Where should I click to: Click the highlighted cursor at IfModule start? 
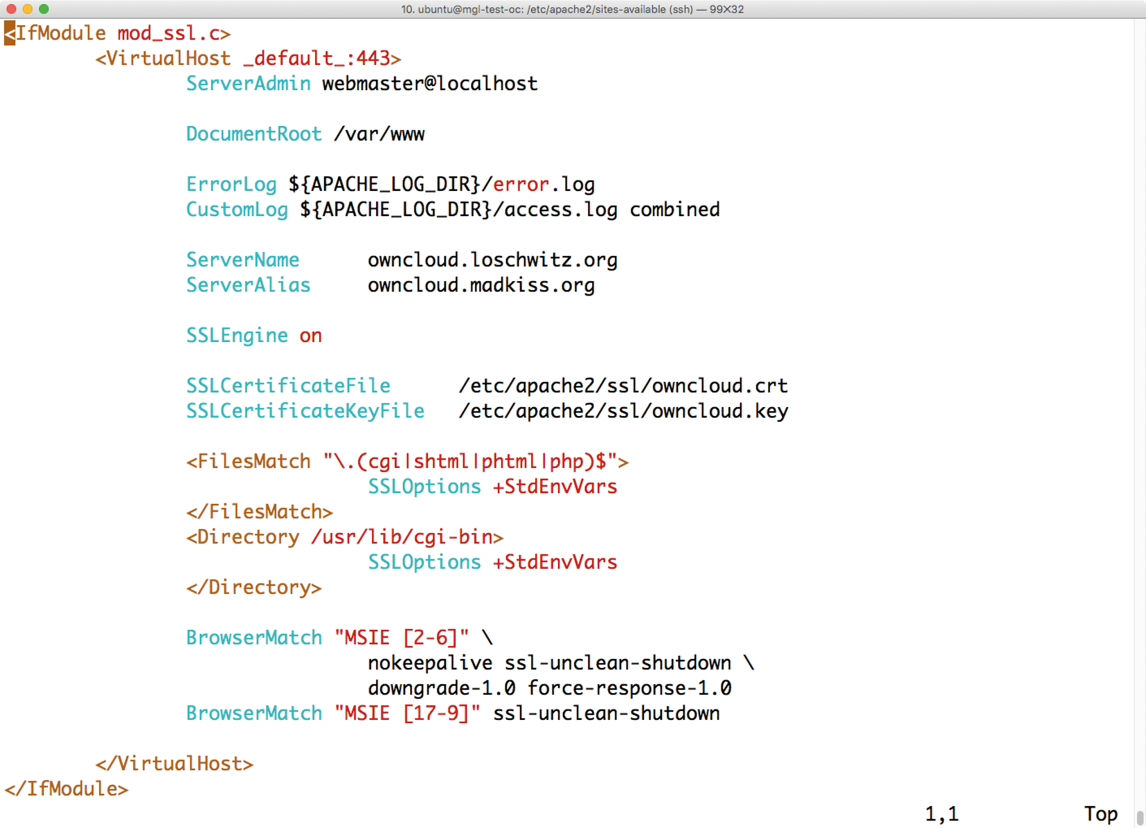pos(10,33)
